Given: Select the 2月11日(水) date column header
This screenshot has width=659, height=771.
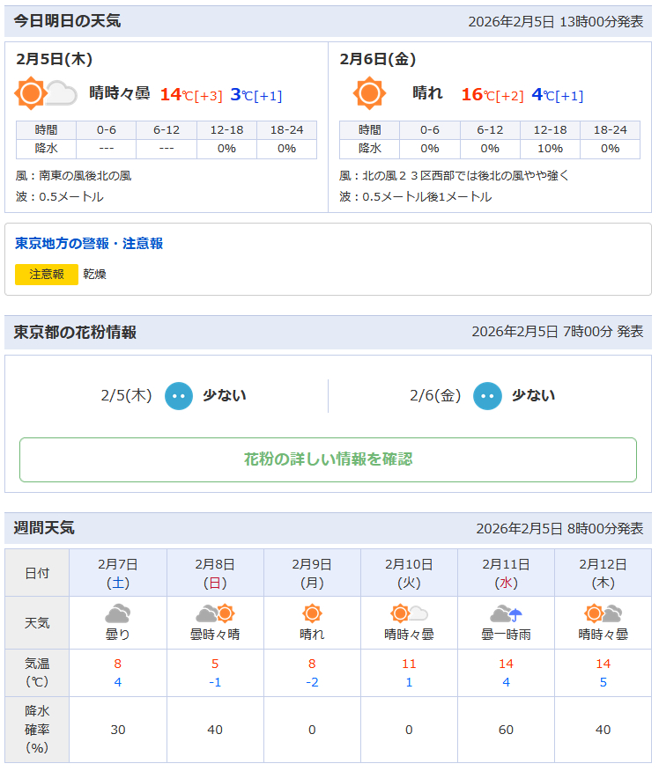Looking at the screenshot, I should (506, 573).
